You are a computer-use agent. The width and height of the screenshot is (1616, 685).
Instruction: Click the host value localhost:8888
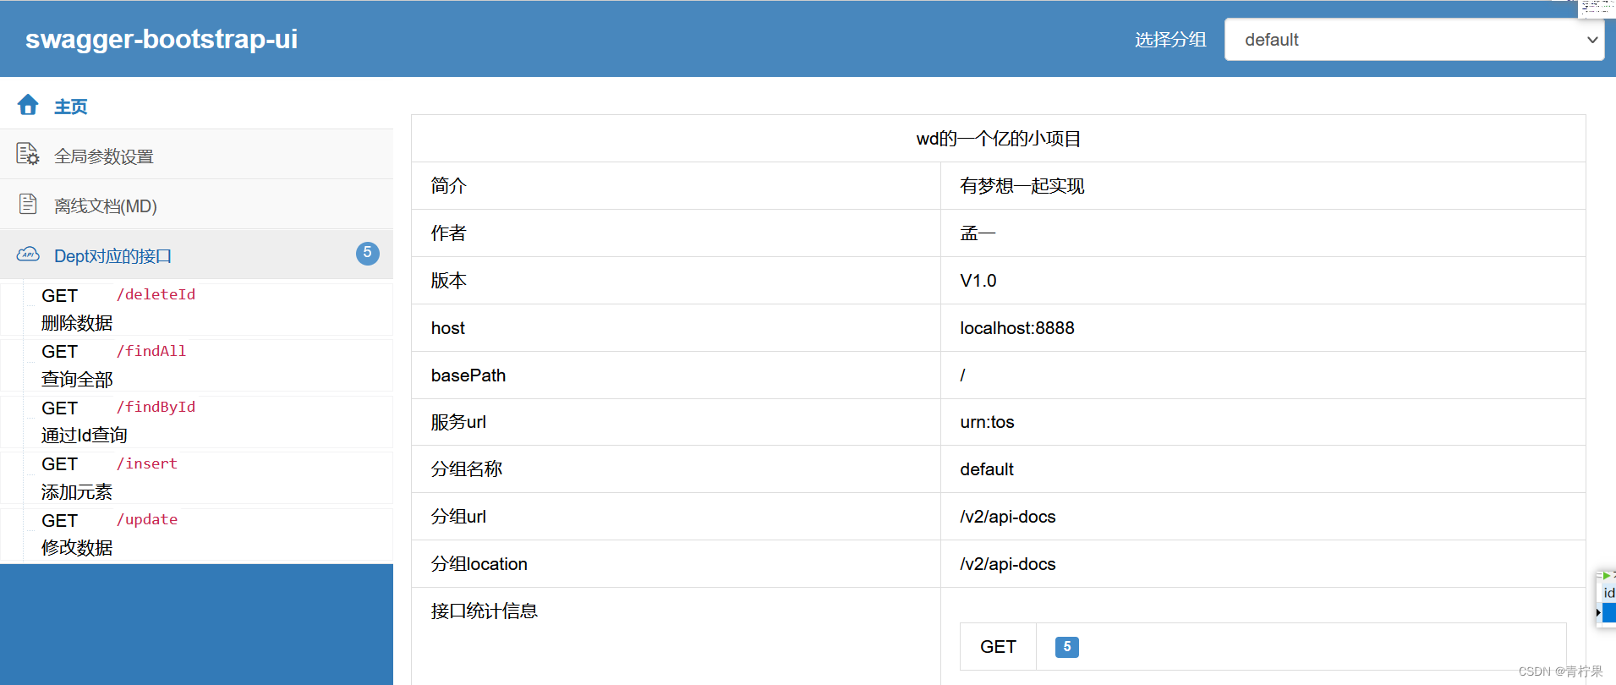pos(1017,328)
